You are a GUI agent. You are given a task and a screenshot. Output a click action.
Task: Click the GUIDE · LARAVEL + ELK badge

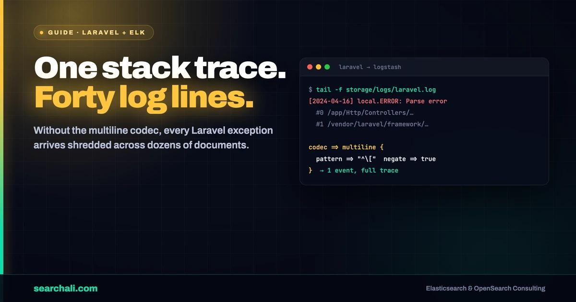click(x=94, y=33)
